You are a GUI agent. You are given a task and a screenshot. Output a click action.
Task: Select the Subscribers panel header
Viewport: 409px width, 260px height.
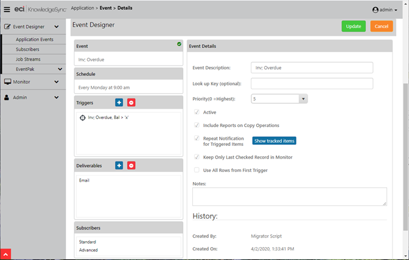[128, 228]
